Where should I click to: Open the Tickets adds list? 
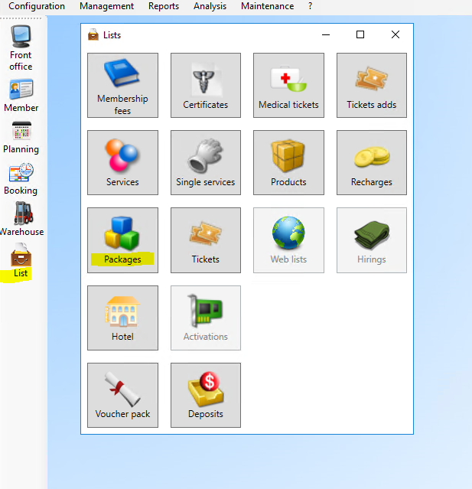tap(372, 85)
